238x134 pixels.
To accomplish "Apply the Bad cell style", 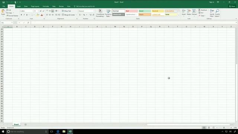I will coord(132,11).
